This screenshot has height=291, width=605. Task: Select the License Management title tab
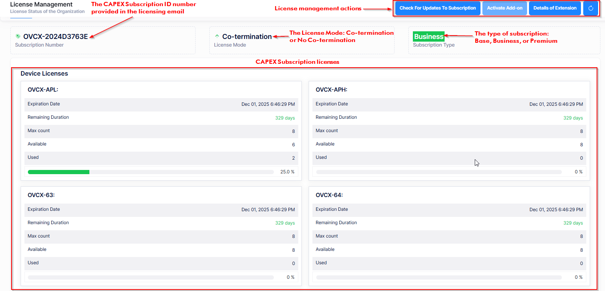[x=41, y=5]
